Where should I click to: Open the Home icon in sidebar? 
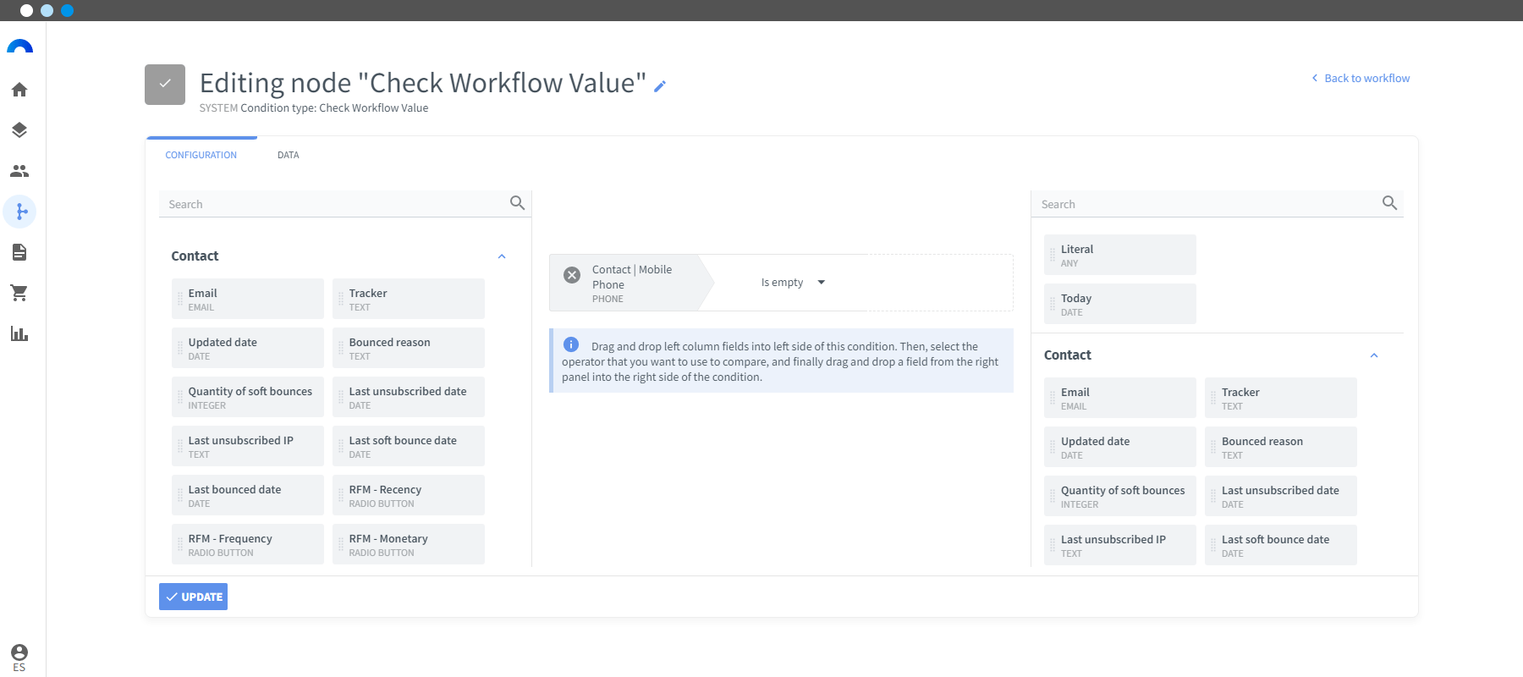[x=19, y=90]
